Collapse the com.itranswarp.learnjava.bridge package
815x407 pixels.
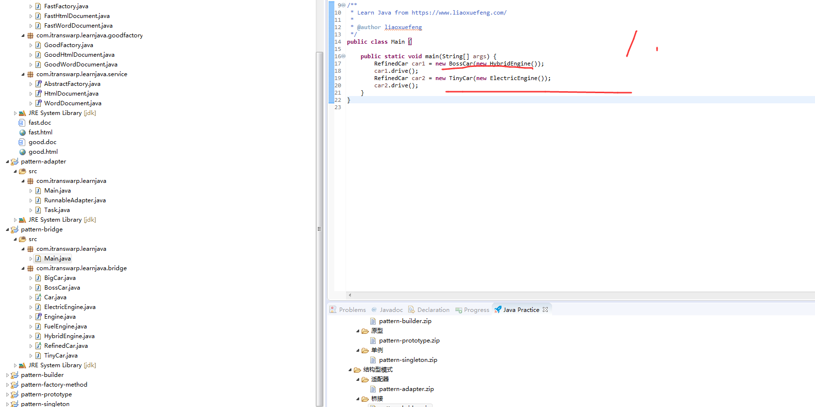[23, 268]
